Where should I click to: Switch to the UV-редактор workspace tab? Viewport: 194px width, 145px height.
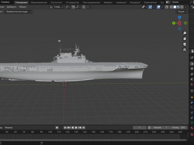[72, 2]
